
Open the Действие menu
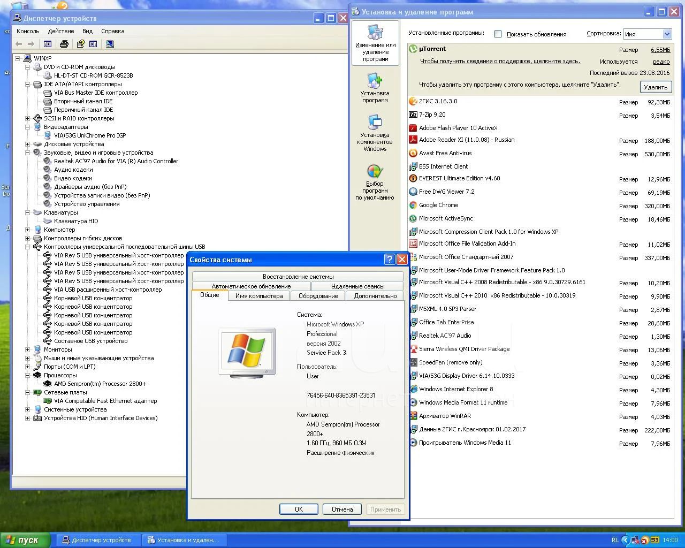pyautogui.click(x=61, y=31)
